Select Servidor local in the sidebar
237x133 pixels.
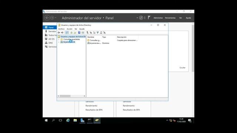[x=50, y=31]
